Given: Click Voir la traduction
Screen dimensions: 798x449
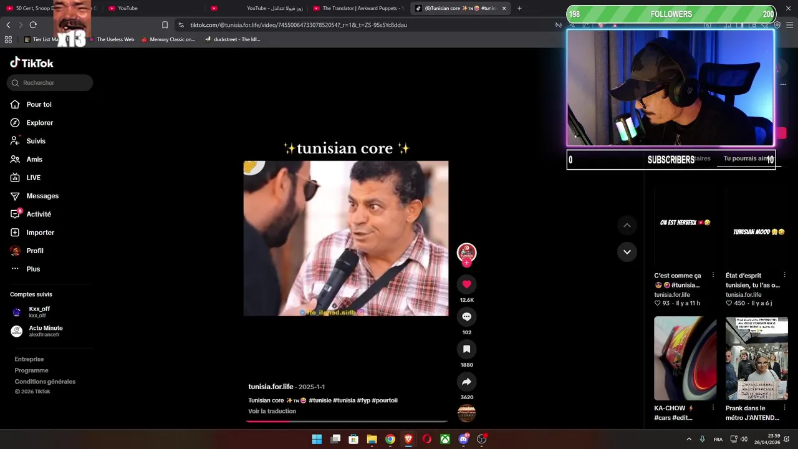Looking at the screenshot, I should (x=272, y=411).
